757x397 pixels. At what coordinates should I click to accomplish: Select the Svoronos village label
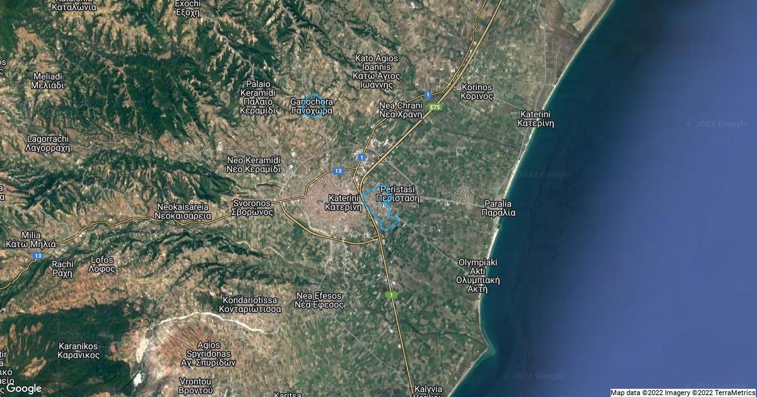[252, 208]
